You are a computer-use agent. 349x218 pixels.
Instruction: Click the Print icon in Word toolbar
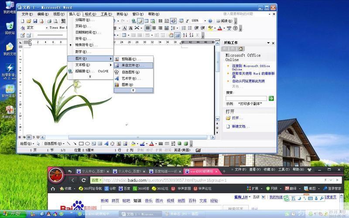click(x=49, y=21)
